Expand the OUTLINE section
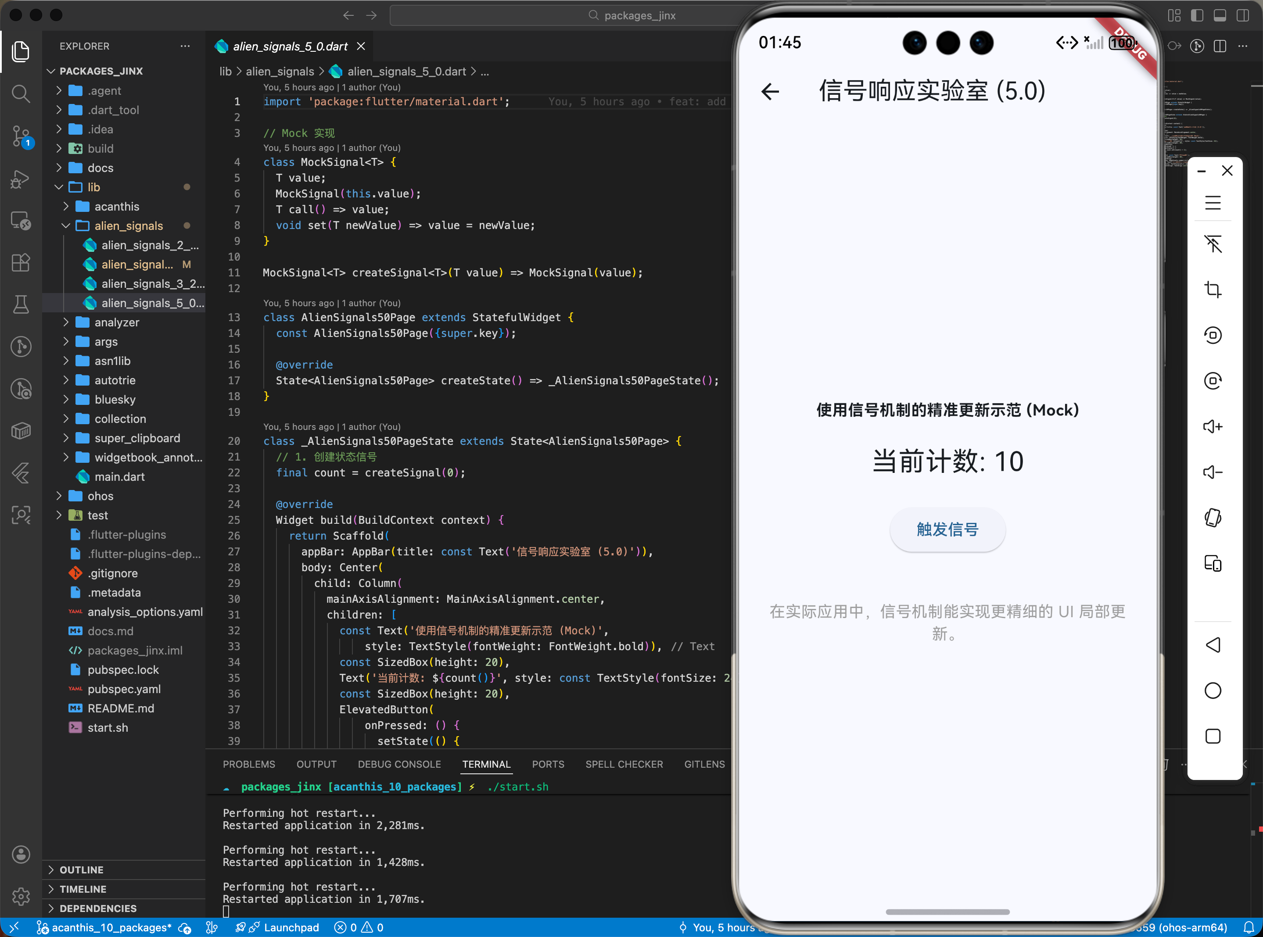 pos(82,869)
